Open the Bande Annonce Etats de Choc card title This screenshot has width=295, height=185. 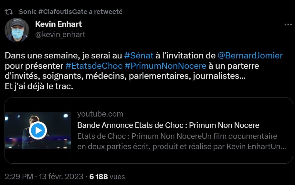(168, 125)
